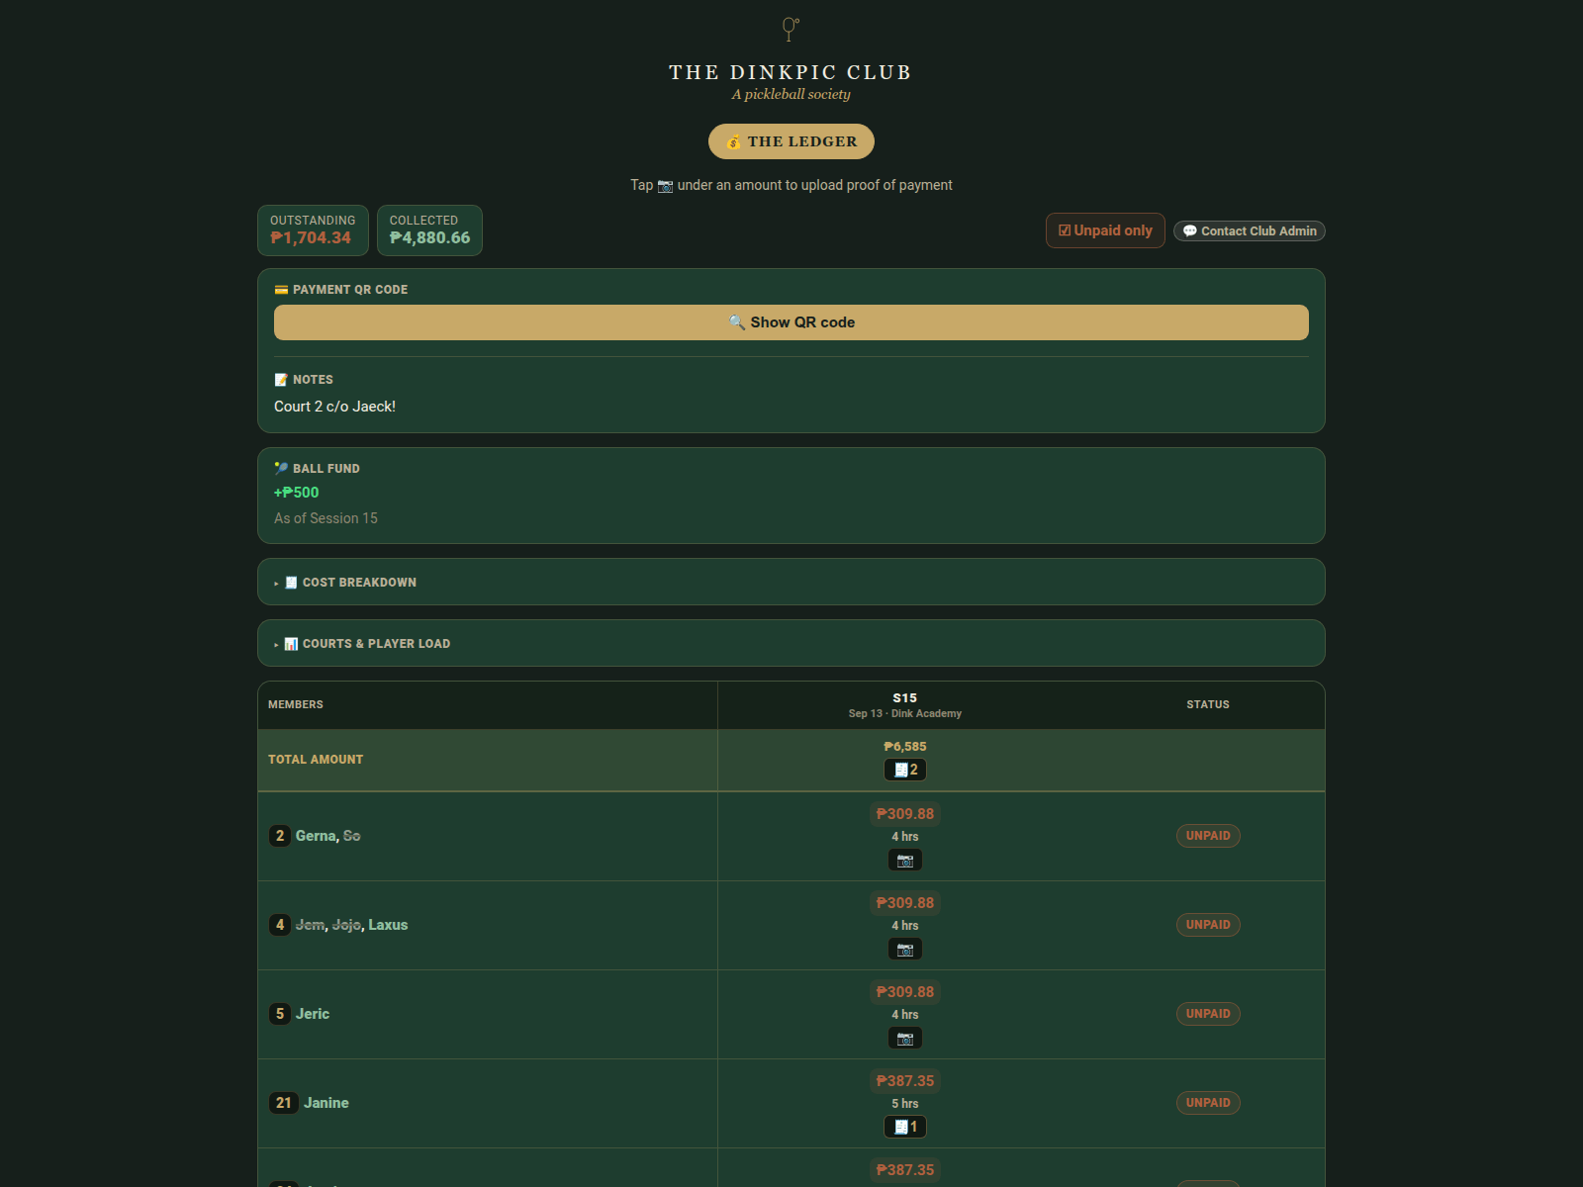Click the note 'Court 2 c/o Jaeck!'
The image size is (1583, 1187).
coord(334,407)
